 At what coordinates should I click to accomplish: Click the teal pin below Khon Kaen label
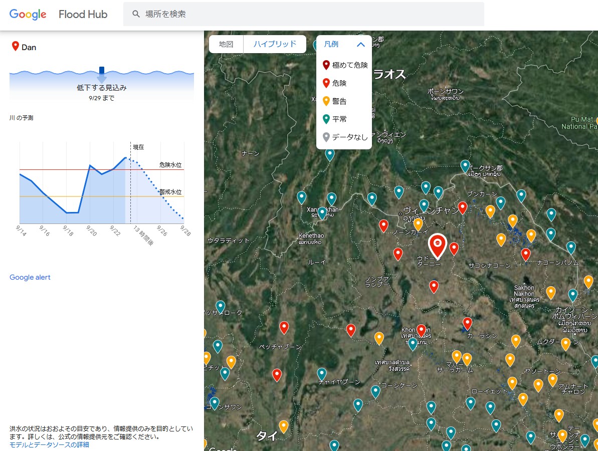pos(413,344)
